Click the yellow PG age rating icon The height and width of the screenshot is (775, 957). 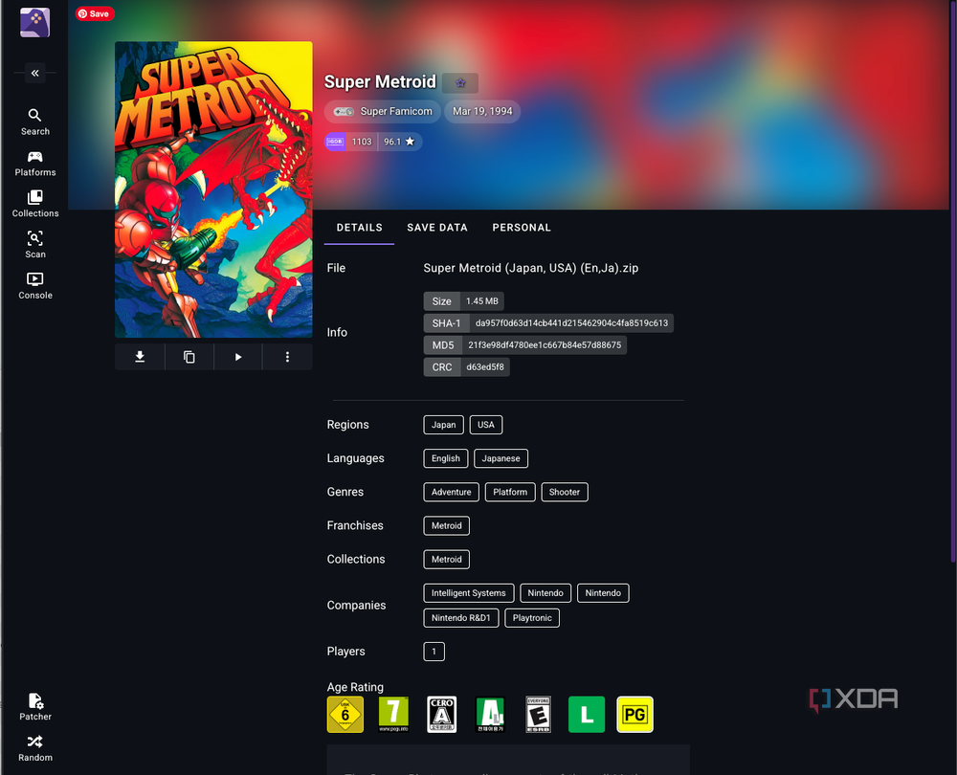pyautogui.click(x=634, y=714)
